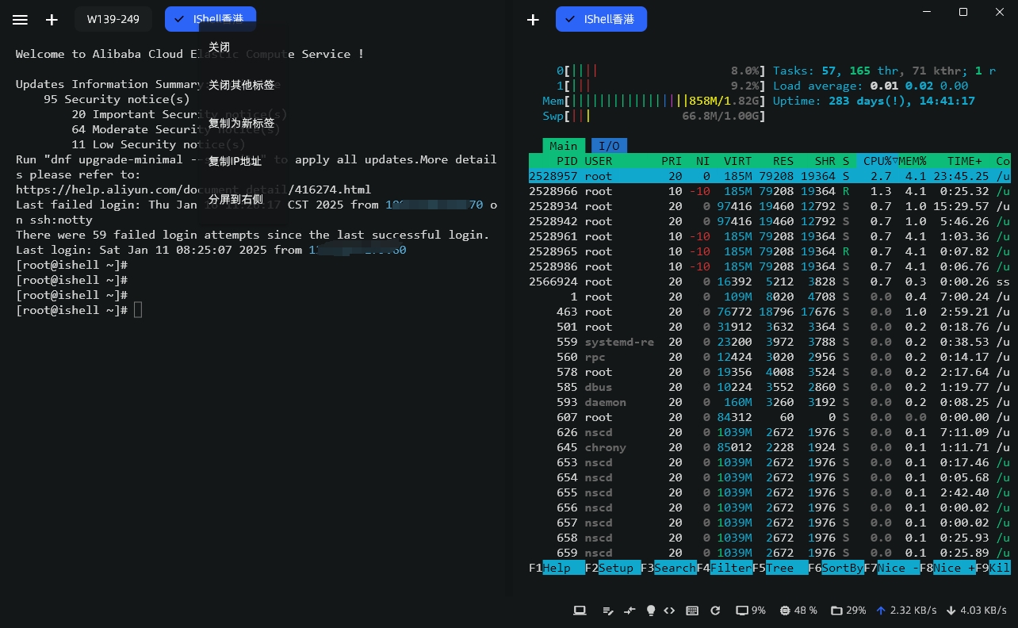Image resolution: width=1018 pixels, height=628 pixels.
Task: Click the terminal cursor at the last prompt
Action: pos(138,310)
